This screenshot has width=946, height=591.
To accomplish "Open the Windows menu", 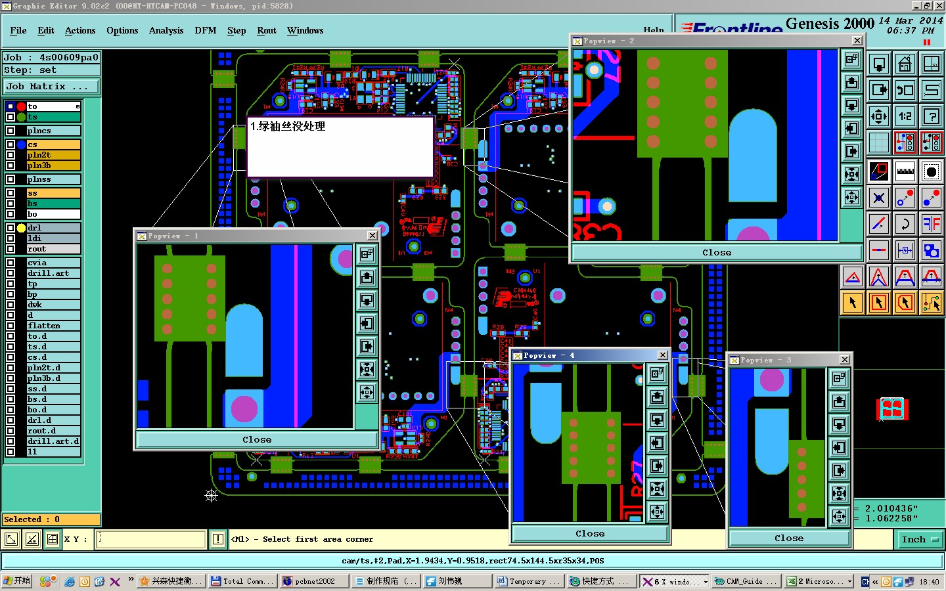I will [x=305, y=30].
